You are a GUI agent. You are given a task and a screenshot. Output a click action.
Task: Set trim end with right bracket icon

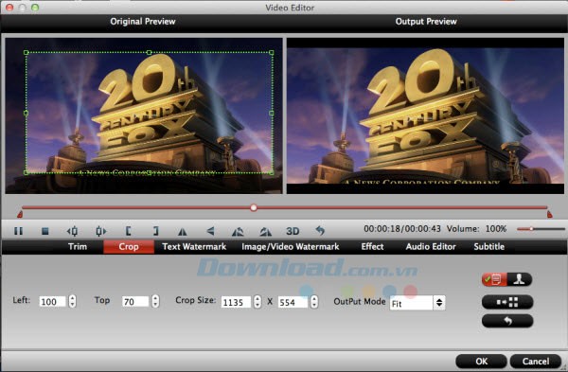pyautogui.click(x=156, y=231)
